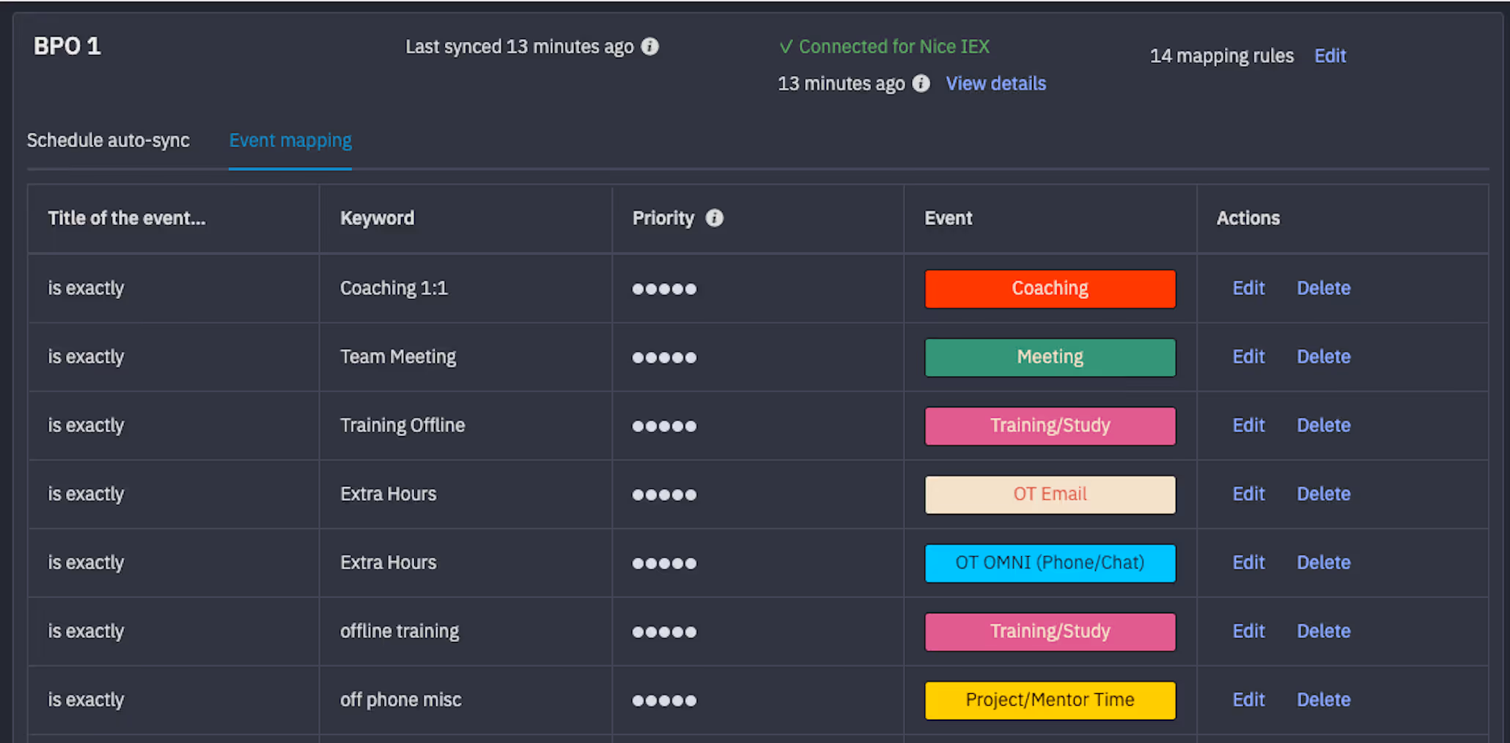Viewport: 1510px width, 743px height.
Task: Click the BPO 1 heading
Action: tap(67, 46)
